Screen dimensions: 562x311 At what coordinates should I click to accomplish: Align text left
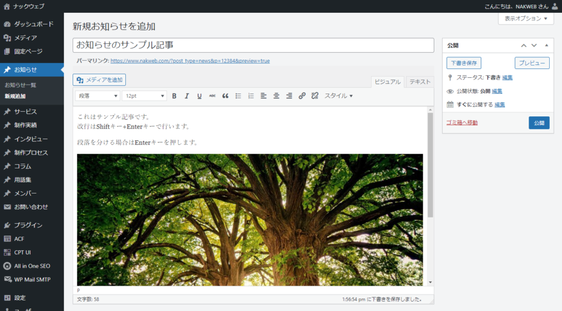(x=263, y=96)
